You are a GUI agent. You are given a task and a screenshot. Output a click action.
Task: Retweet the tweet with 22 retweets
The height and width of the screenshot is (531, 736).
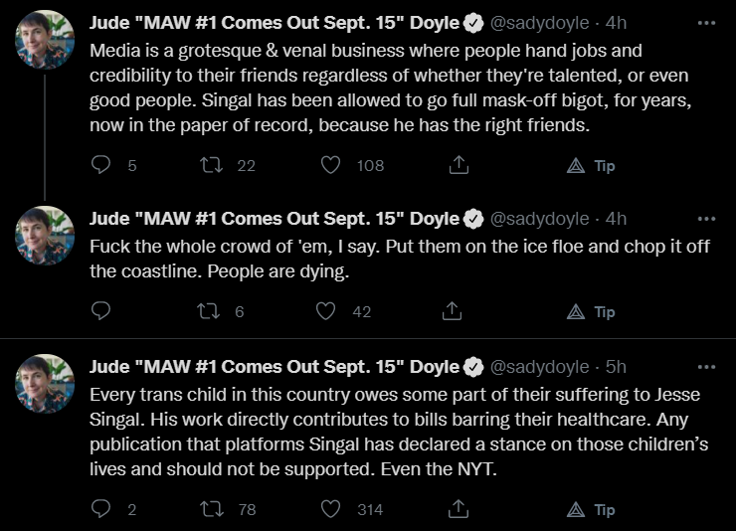tap(211, 165)
